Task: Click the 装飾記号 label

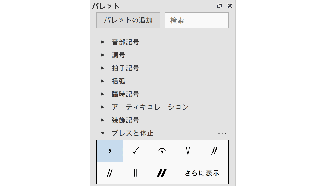Action: pyautogui.click(x=126, y=120)
